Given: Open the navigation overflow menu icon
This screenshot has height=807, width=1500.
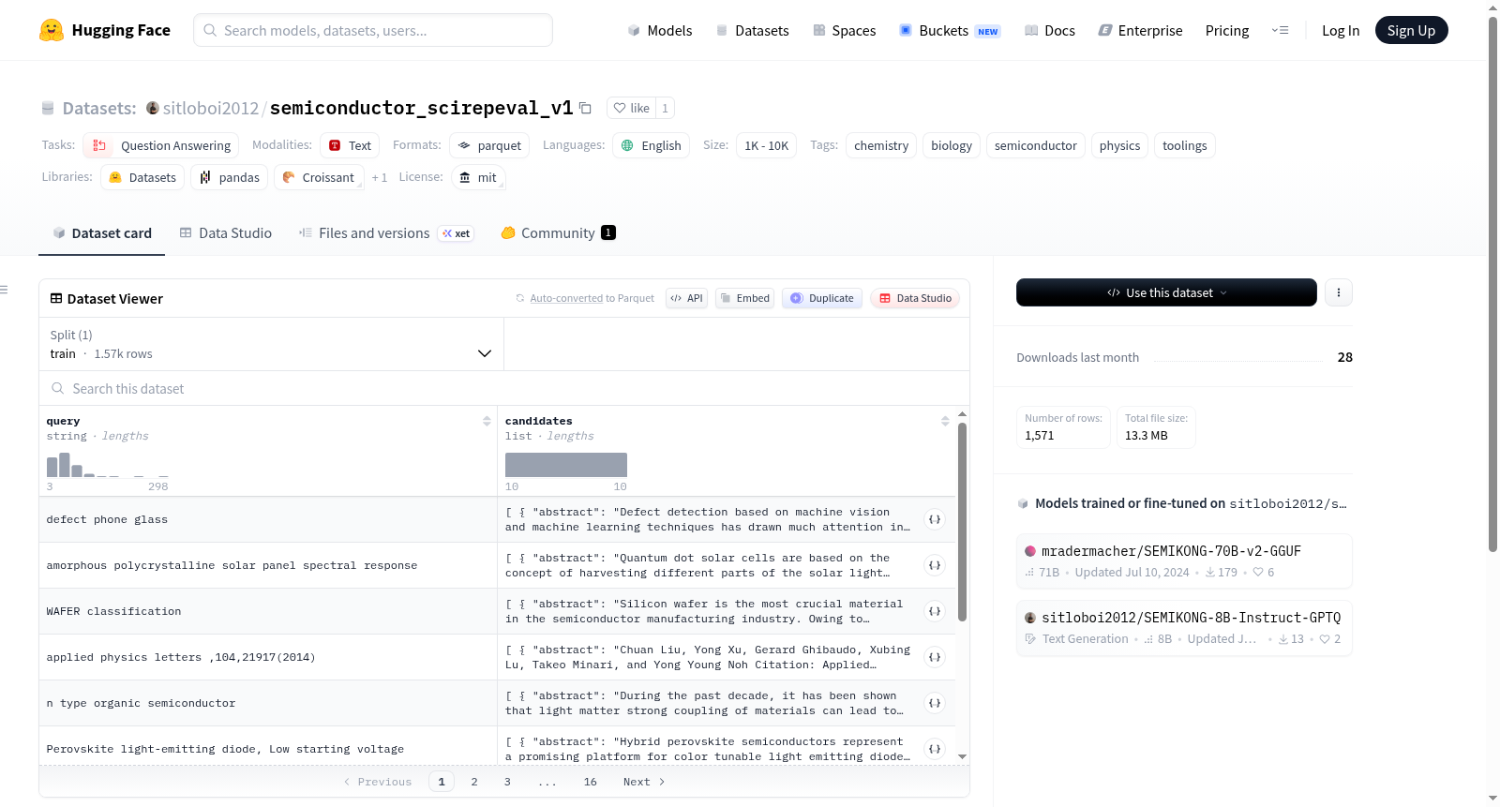Looking at the screenshot, I should (x=1280, y=30).
